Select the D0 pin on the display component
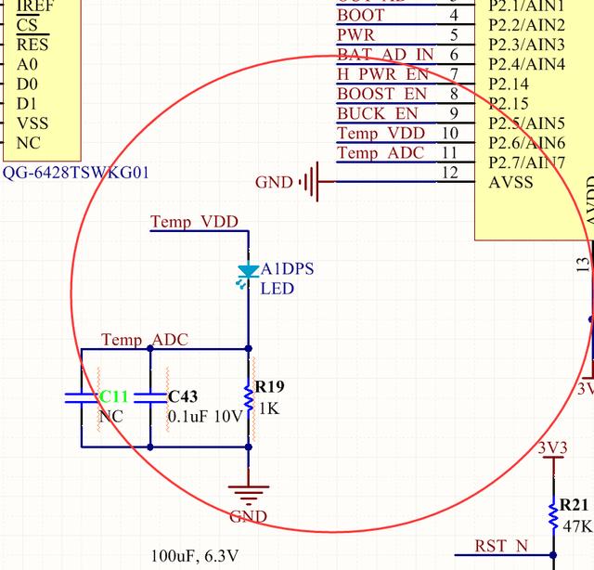594x570 pixels. (27, 84)
